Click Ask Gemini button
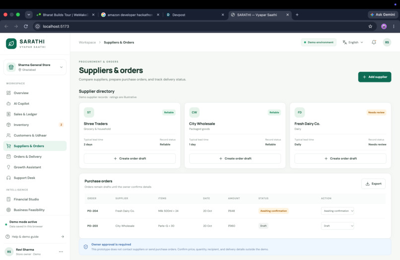400x260 pixels. coord(383,14)
